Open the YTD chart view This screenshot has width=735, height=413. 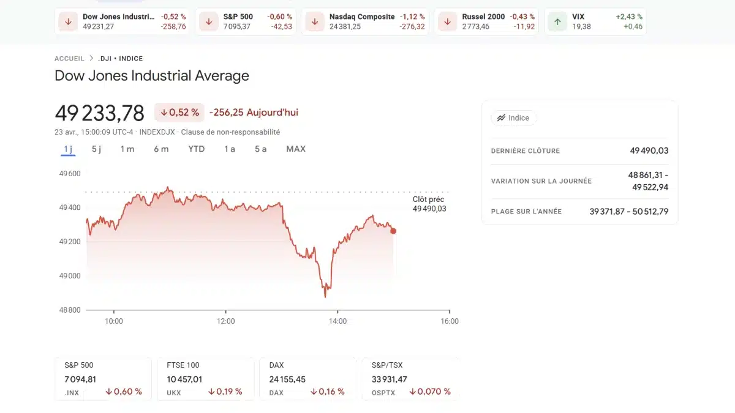point(196,149)
